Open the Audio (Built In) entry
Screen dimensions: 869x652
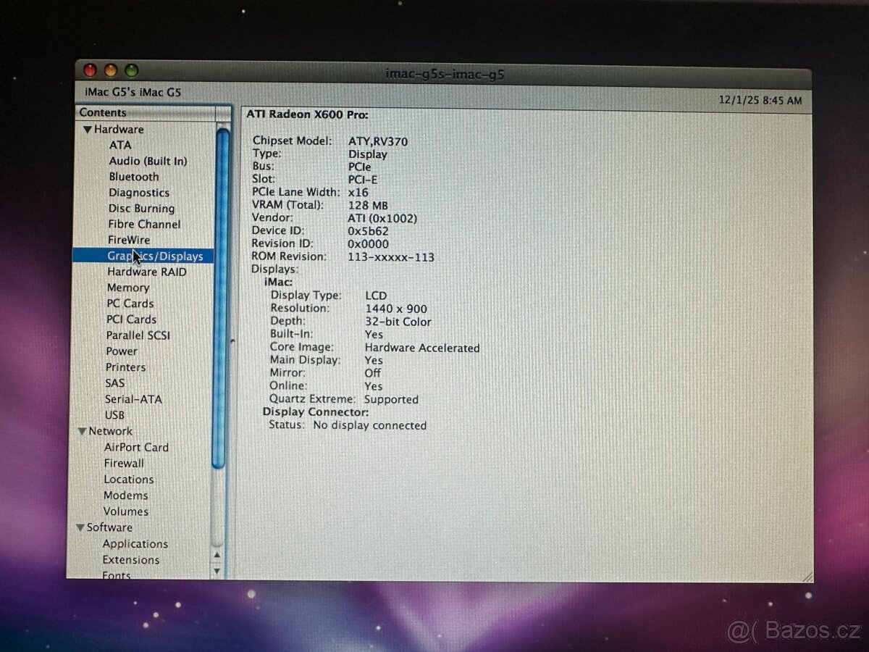(148, 161)
